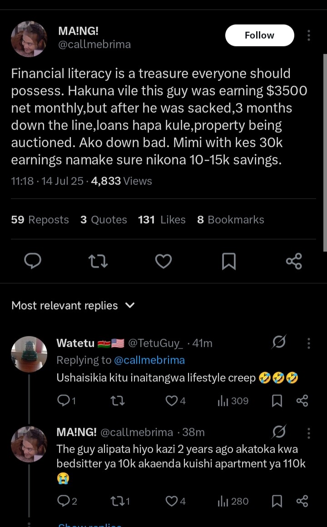Screen dimensions: 327x527
Task: Bookmark the main post
Action: [x=228, y=261]
